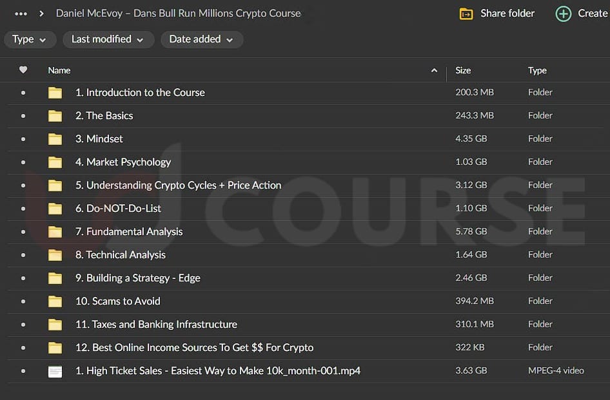This screenshot has height=400, width=610.
Task: Open the three-dots breadcrumb menu
Action: tap(21, 14)
